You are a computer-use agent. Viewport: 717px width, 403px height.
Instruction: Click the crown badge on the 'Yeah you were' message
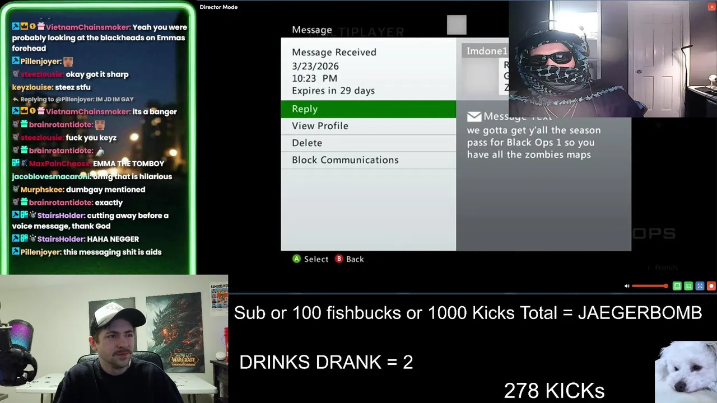click(24, 27)
